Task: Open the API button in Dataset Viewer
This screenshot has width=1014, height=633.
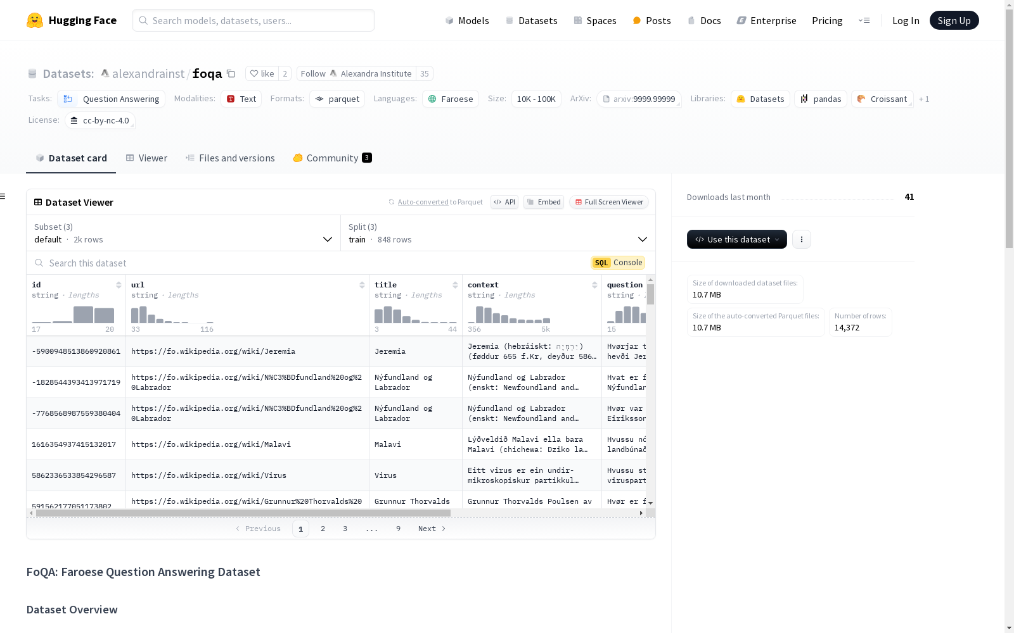Action: pyautogui.click(x=504, y=202)
